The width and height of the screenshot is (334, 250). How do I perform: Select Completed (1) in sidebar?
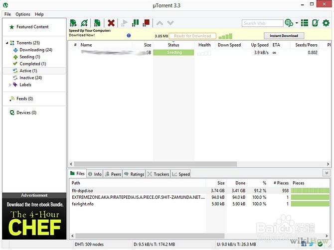33,64
